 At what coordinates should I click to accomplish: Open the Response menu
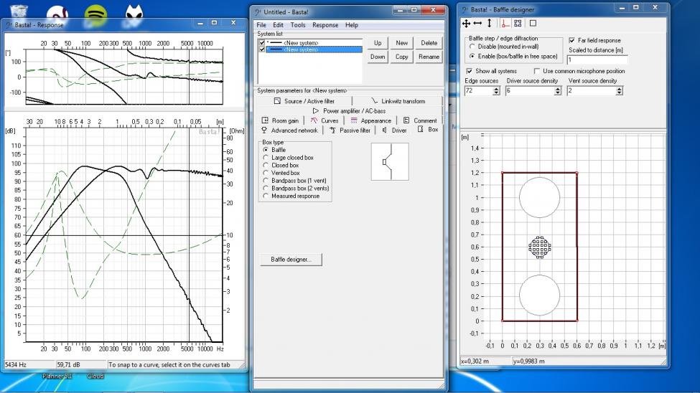[x=325, y=25]
